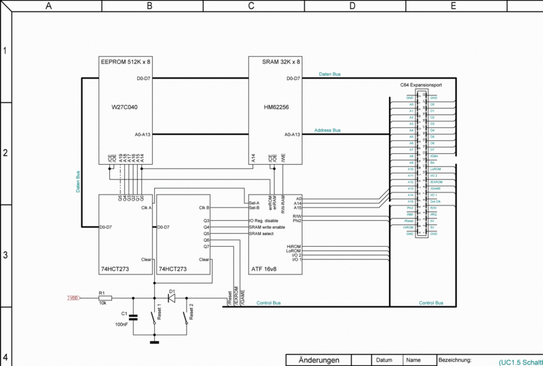The width and height of the screenshot is (543, 366).
Task: Select the C64 Expansionsport connector body
Action: (422, 164)
